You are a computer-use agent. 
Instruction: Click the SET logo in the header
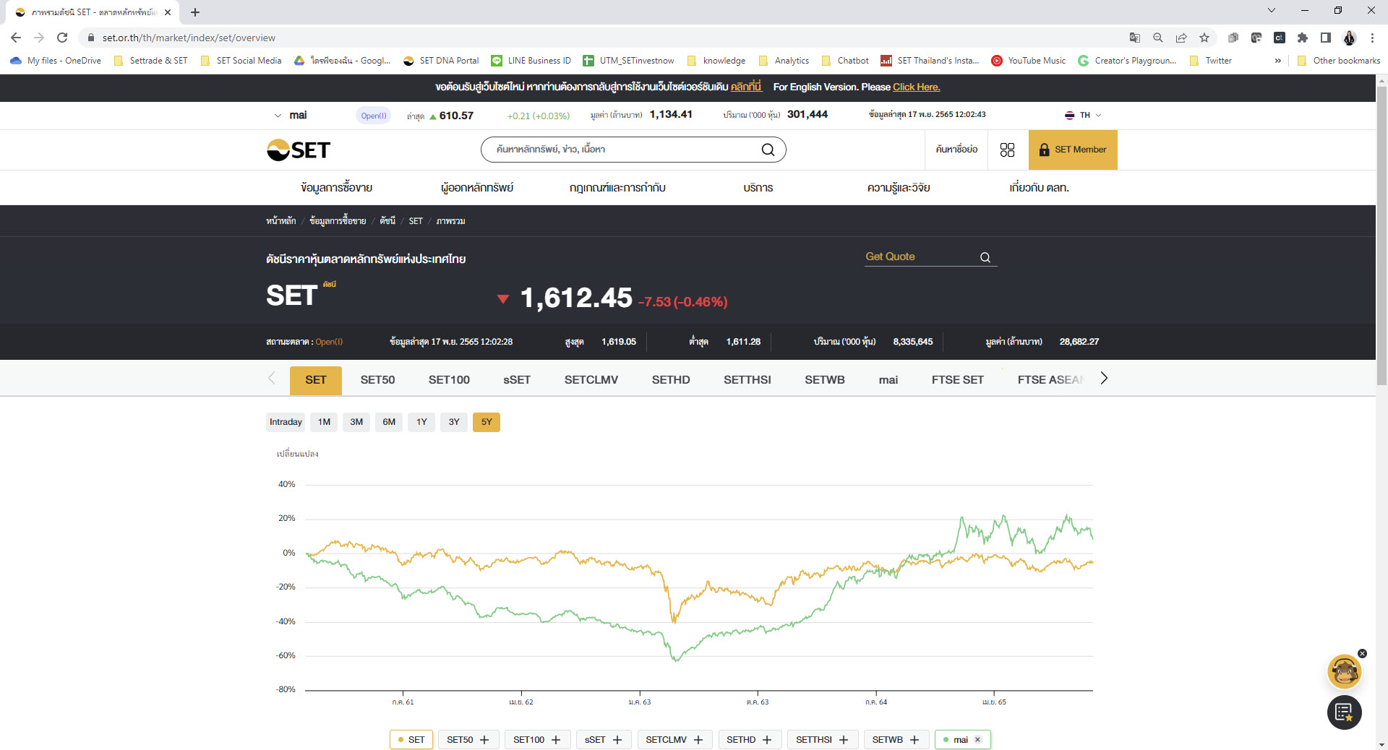(297, 150)
